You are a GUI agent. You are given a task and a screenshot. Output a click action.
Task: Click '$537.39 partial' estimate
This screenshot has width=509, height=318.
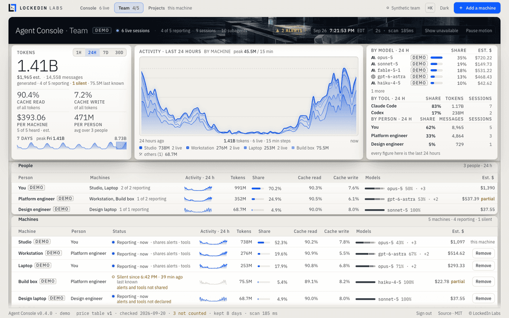[x=478, y=199]
